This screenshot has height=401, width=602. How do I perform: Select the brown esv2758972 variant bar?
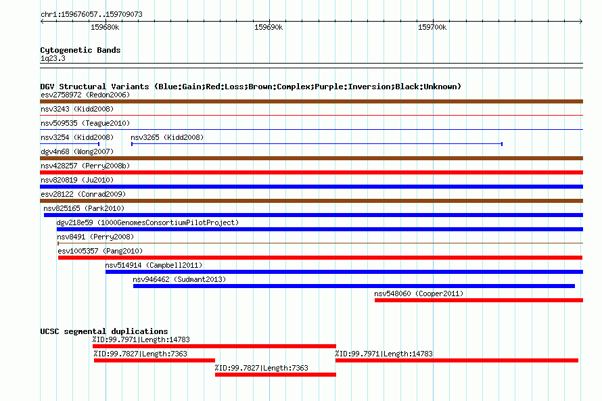click(311, 101)
